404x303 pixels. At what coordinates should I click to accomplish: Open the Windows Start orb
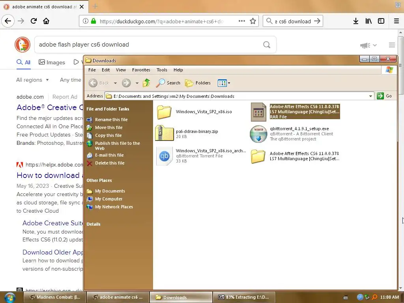[x=9, y=297]
